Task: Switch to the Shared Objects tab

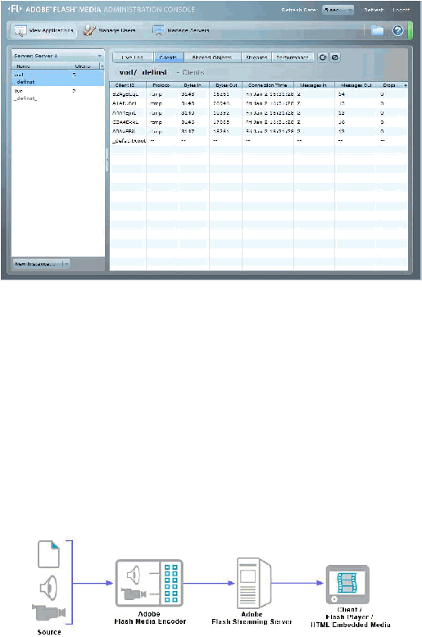Action: pyautogui.click(x=212, y=57)
